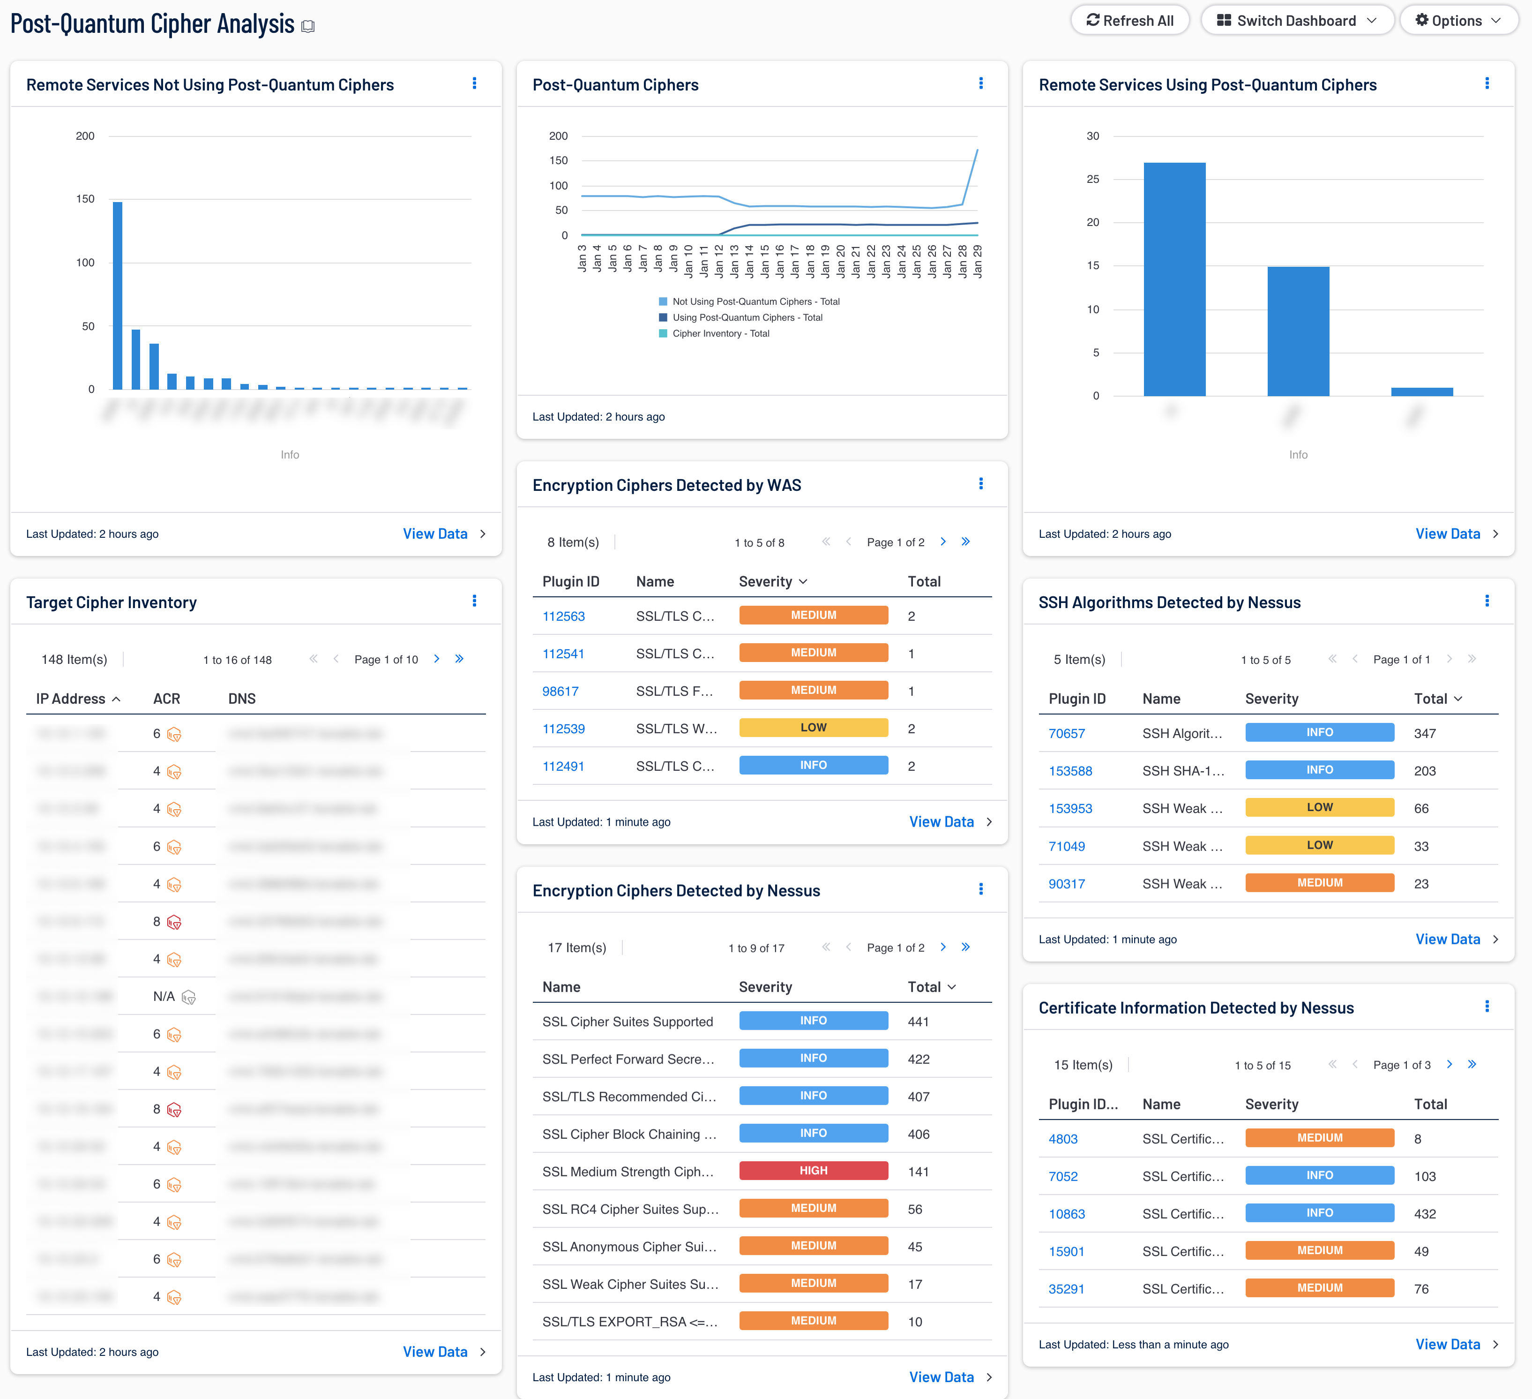
Task: Click the tallest bar in Not Using Post-Quantum chart
Action: tap(118, 296)
